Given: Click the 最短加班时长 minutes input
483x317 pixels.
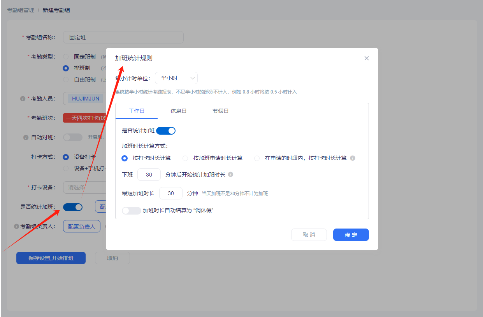Looking at the screenshot, I should [170, 193].
